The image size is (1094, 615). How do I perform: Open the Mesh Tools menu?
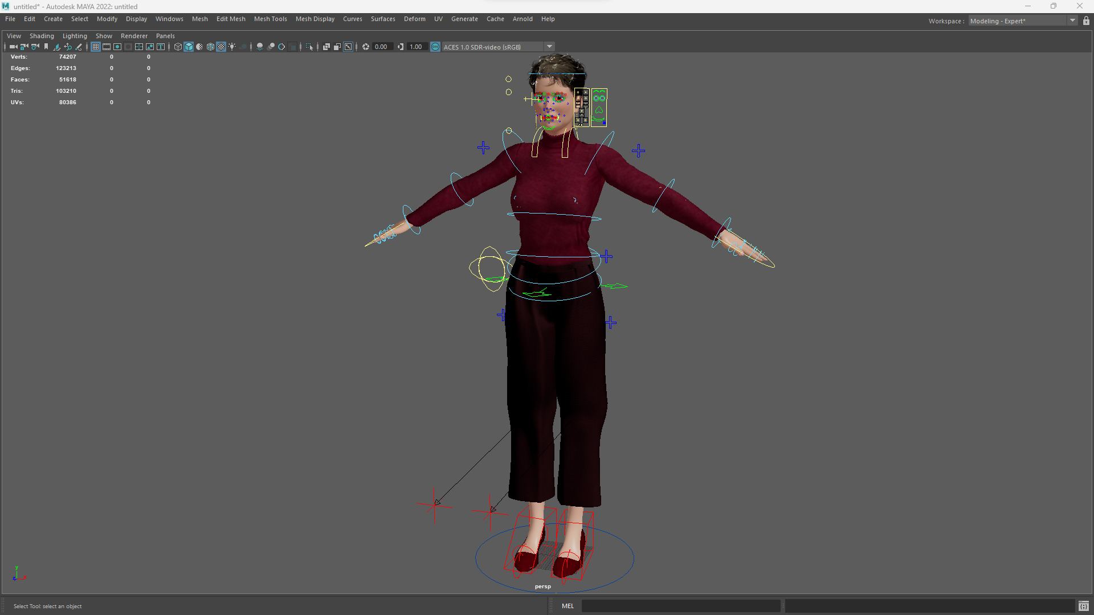point(270,19)
